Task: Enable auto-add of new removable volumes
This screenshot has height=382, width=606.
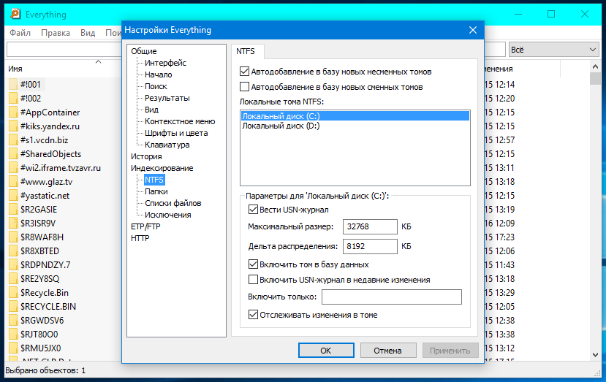Action: click(244, 87)
